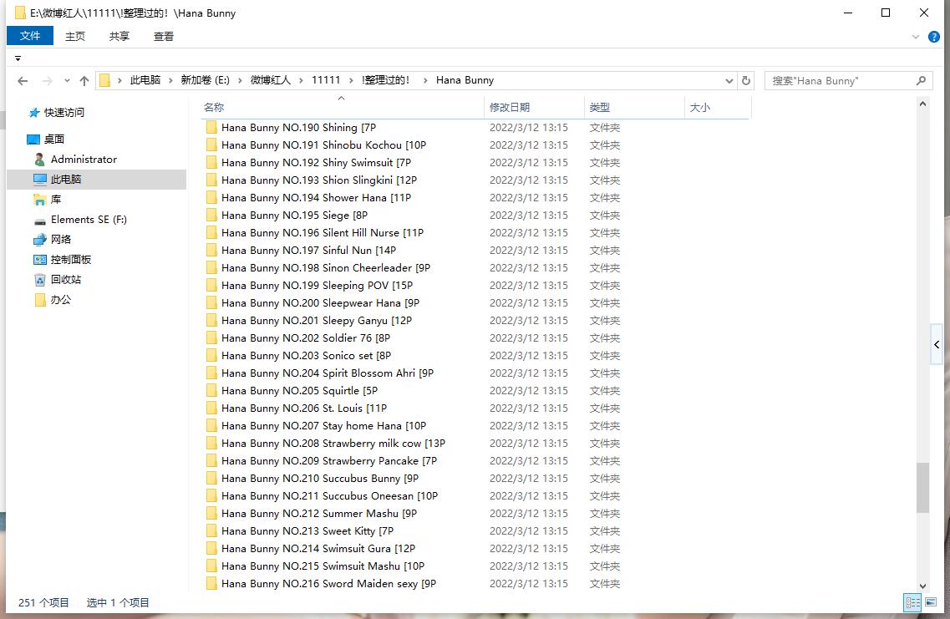Sort by 名称 column header
Image resolution: width=950 pixels, height=619 pixels.
pos(343,107)
